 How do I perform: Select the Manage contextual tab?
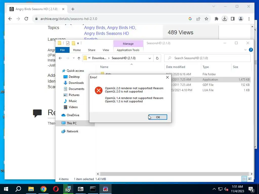pyautogui.click(x=128, y=44)
